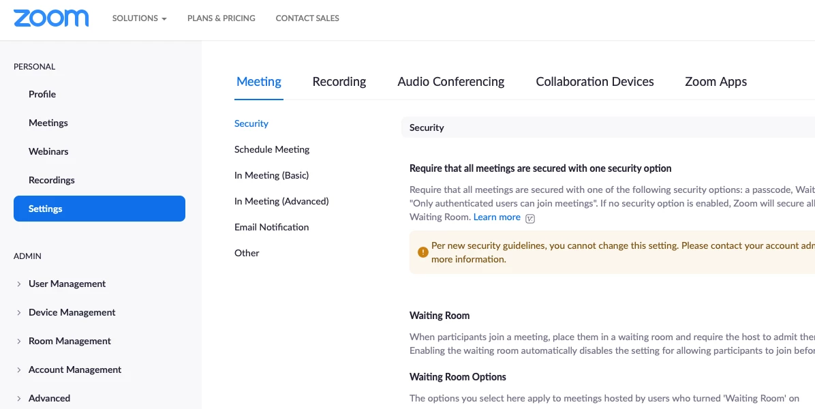
Task: Jump to the Schedule Meeting section
Action: coord(272,149)
